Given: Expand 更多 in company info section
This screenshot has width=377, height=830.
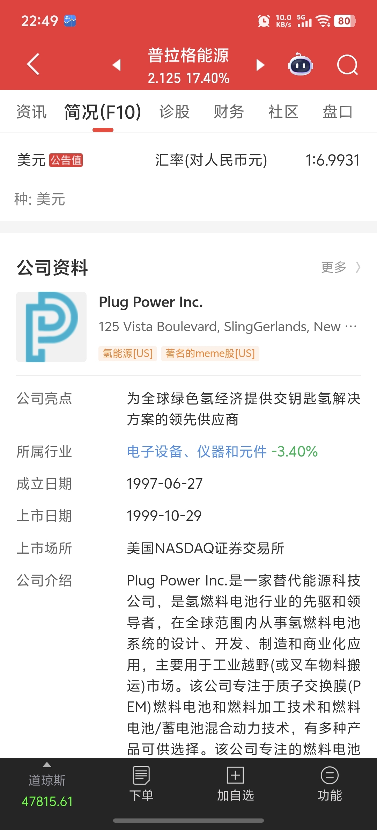Looking at the screenshot, I should 341,267.
